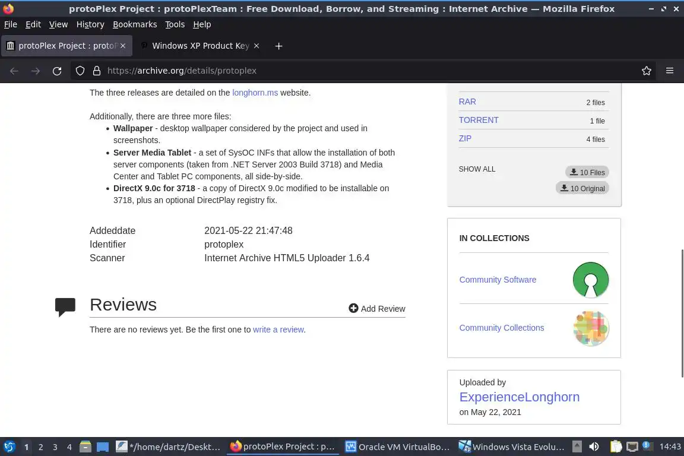Open the Firefox hamburger menu
This screenshot has height=456, width=684.
670,71
